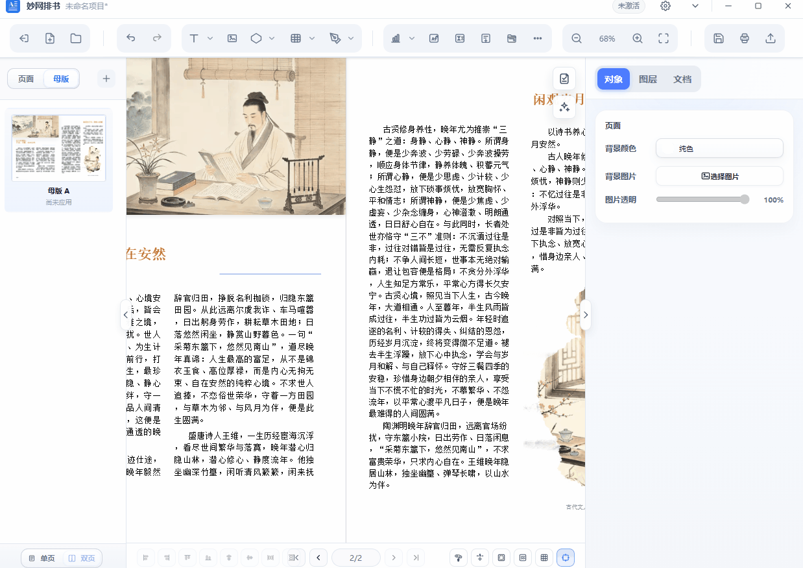This screenshot has height=568, width=803.
Task: Open settings via the gear icon
Action: click(665, 6)
